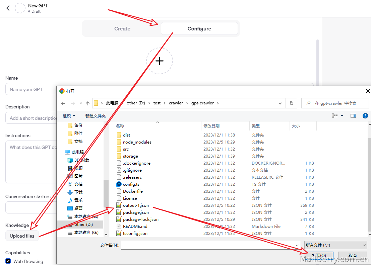The height and width of the screenshot is (265, 371).
Task: Click the Add a short description field
Action: tap(31, 118)
